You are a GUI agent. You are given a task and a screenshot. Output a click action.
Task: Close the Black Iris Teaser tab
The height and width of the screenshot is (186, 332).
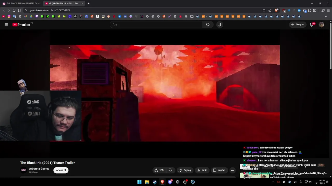82,3
